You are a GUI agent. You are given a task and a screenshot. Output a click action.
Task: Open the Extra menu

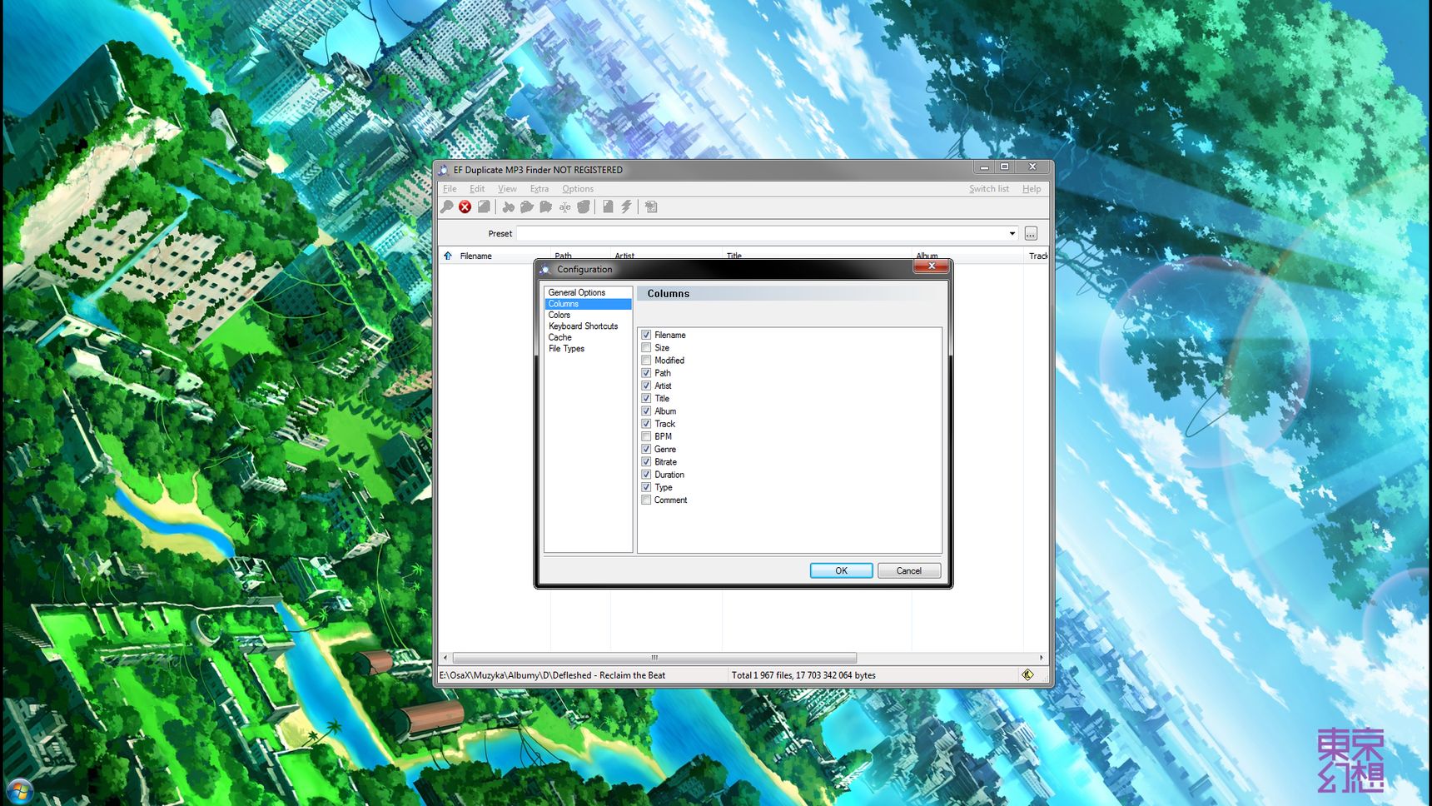(x=539, y=189)
